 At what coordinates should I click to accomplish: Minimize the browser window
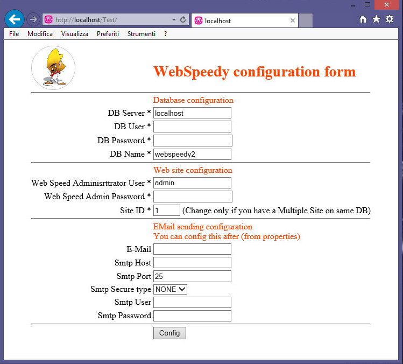[x=353, y=5]
